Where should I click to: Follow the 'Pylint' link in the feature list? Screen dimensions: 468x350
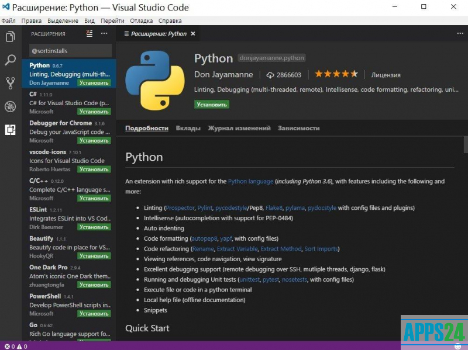[x=204, y=207]
